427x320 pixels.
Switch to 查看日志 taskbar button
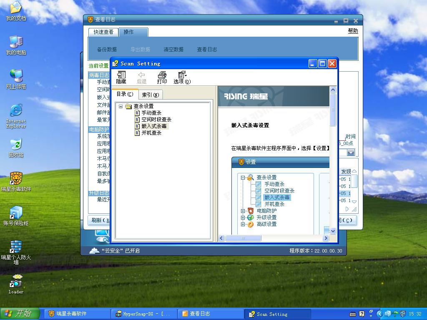click(x=211, y=314)
